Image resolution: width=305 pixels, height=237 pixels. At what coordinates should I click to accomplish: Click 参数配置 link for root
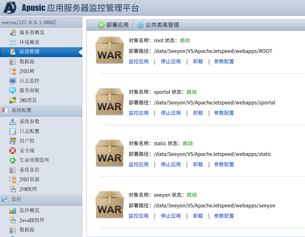click(x=224, y=62)
